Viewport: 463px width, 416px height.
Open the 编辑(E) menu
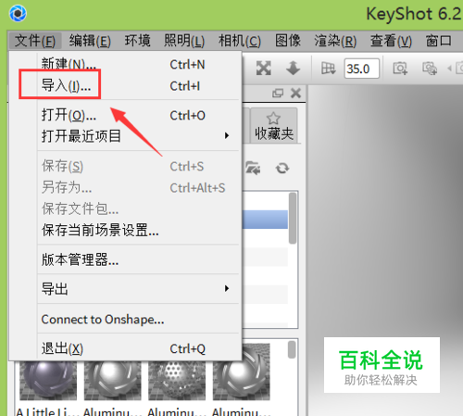[x=90, y=41]
